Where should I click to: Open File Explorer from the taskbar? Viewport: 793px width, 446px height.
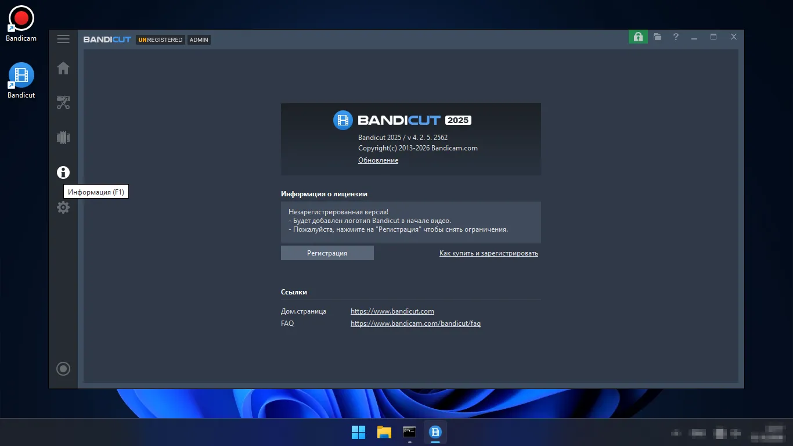click(x=384, y=432)
